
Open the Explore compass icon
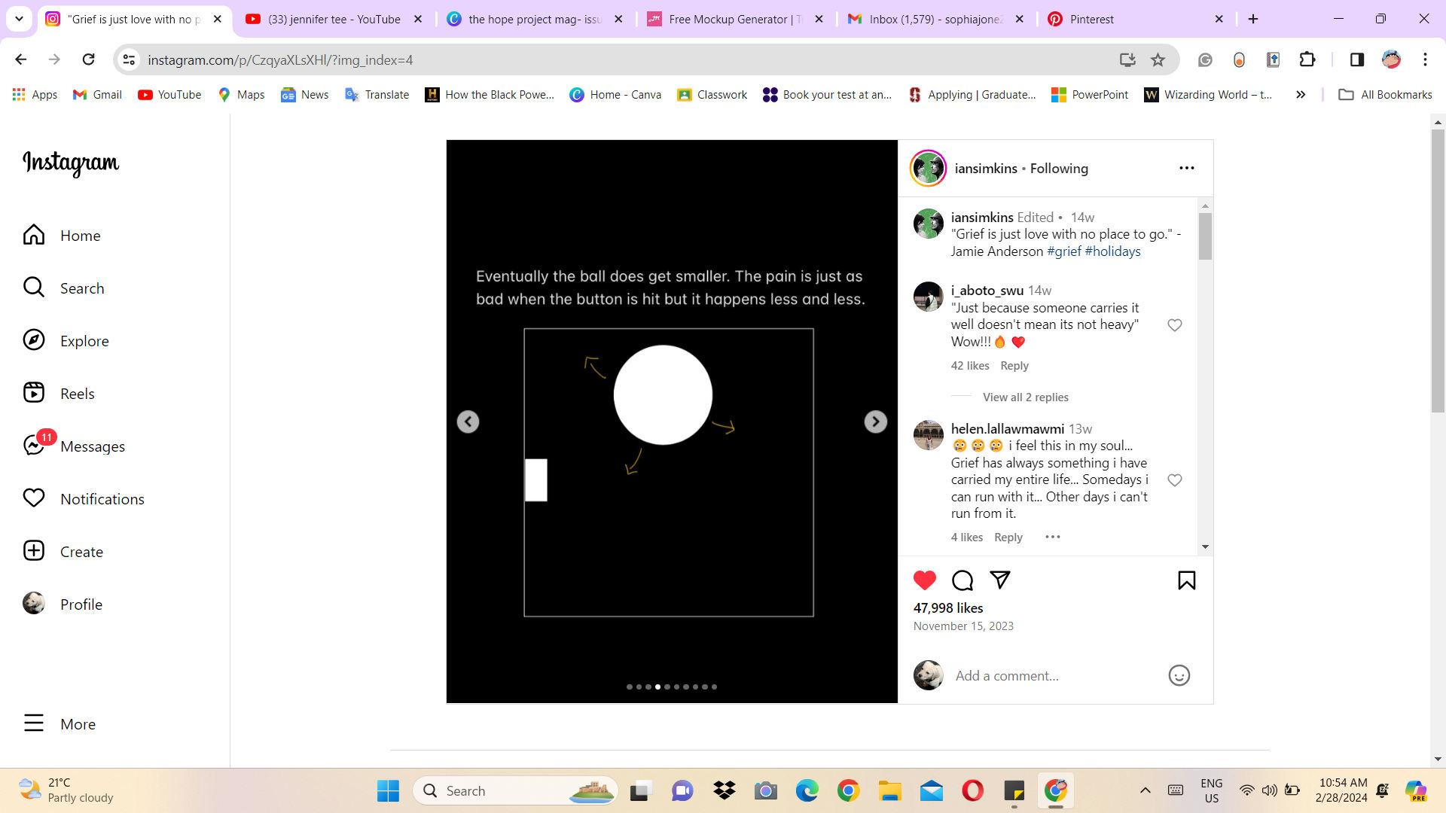click(x=34, y=340)
